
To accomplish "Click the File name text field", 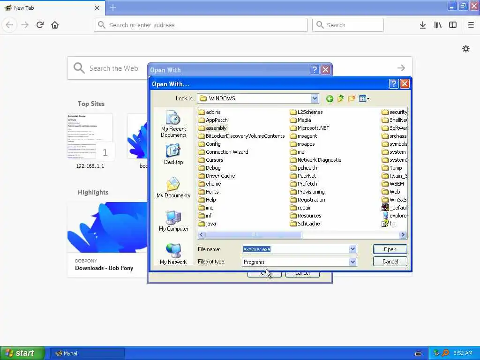I will pyautogui.click(x=296, y=249).
